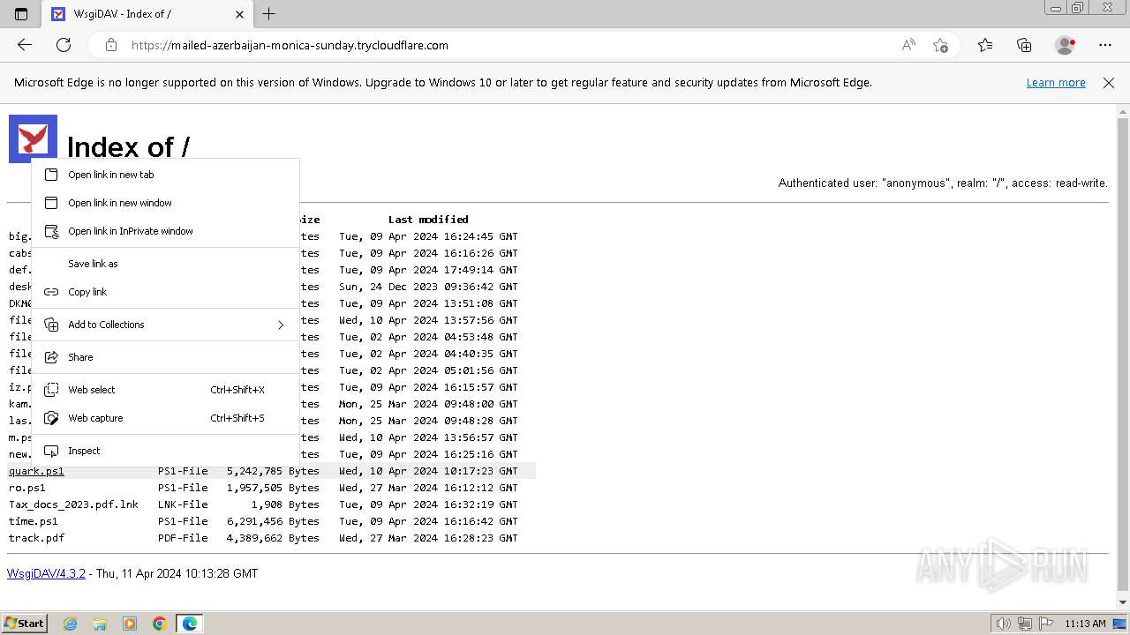Viewport: 1130px width, 635px height.
Task: Open File Explorer from the taskbar
Action: [100, 624]
